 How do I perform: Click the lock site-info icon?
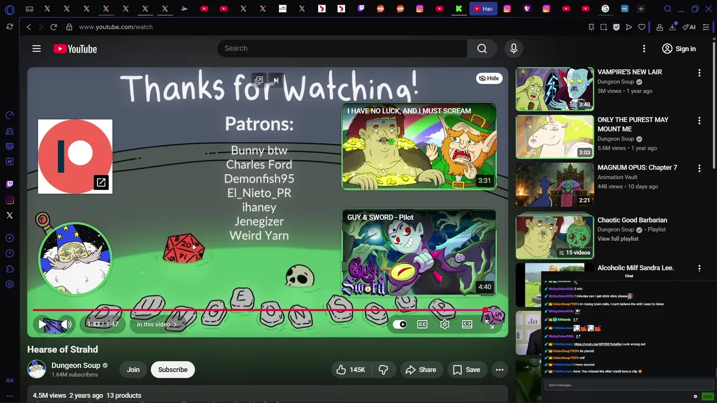point(69,27)
